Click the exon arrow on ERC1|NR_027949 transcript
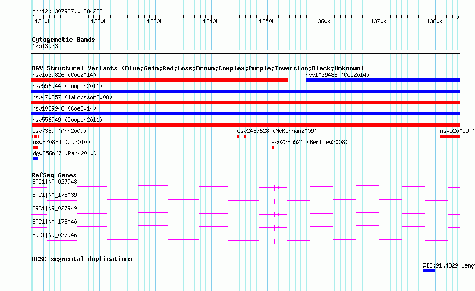This screenshot has height=291, width=475. click(x=276, y=215)
